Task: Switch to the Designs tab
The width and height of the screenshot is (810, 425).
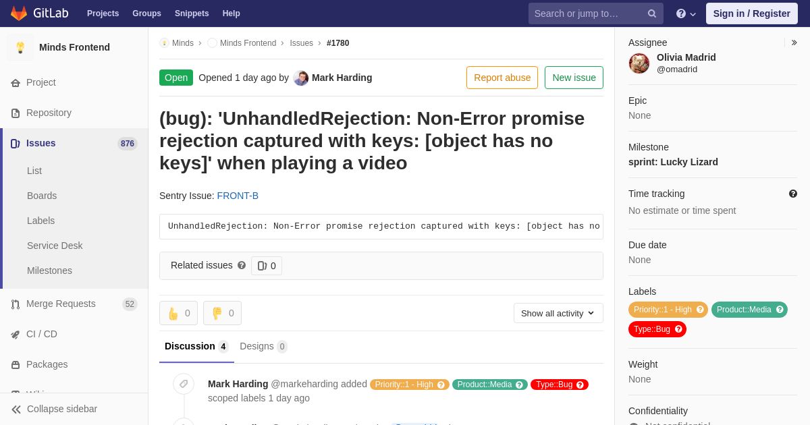Action: tap(263, 346)
